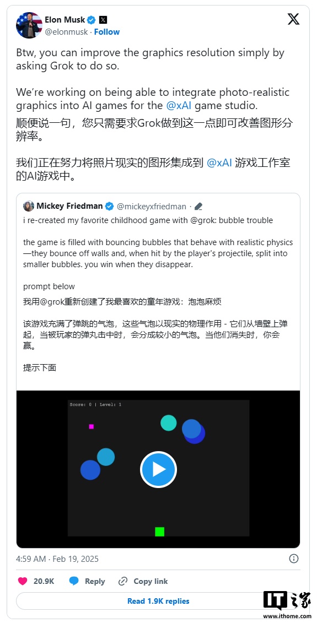Click the X logo in tweet corner
This screenshot has width=317, height=623.
click(293, 19)
